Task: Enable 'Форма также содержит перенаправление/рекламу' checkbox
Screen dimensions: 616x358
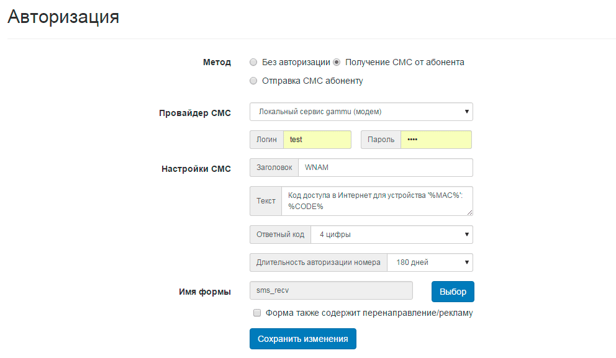Action: click(257, 313)
